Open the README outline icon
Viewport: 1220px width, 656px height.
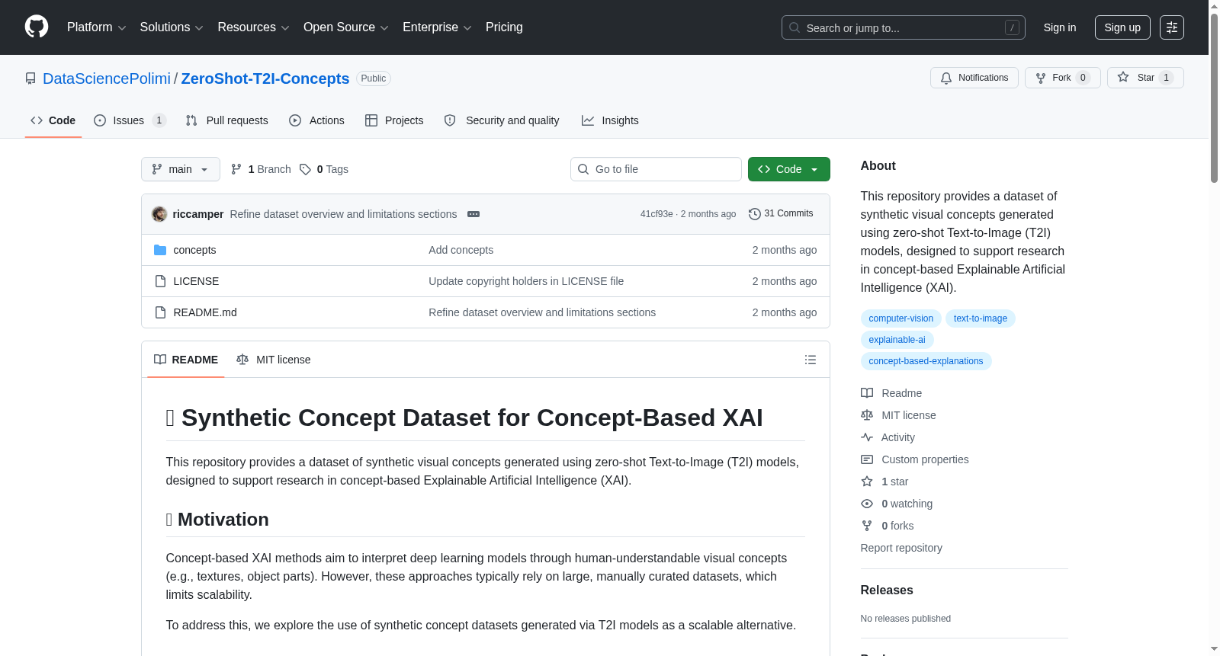click(811, 360)
